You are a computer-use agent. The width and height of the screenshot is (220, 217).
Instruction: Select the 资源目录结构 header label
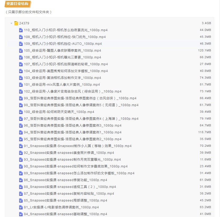tap(17, 4)
